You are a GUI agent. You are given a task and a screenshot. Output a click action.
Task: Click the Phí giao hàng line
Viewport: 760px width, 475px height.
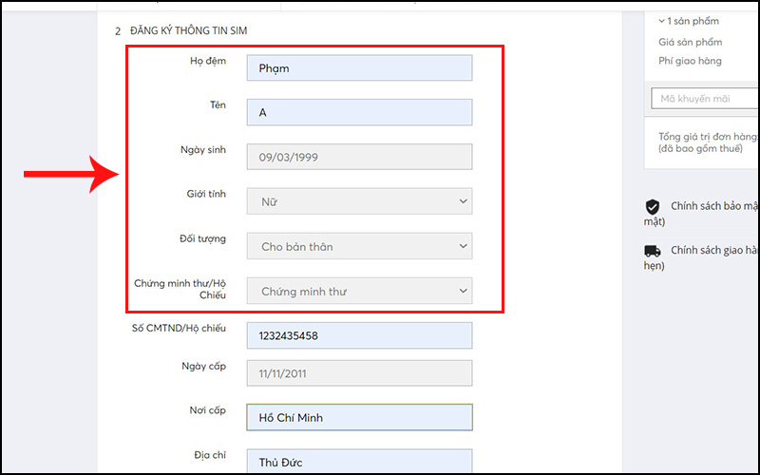point(690,61)
